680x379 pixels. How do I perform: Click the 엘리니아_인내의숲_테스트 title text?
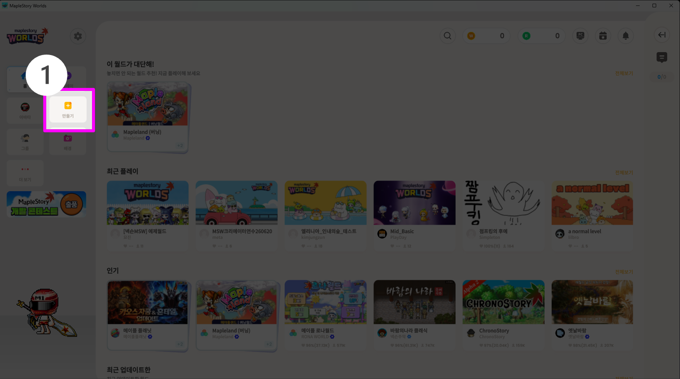click(329, 232)
